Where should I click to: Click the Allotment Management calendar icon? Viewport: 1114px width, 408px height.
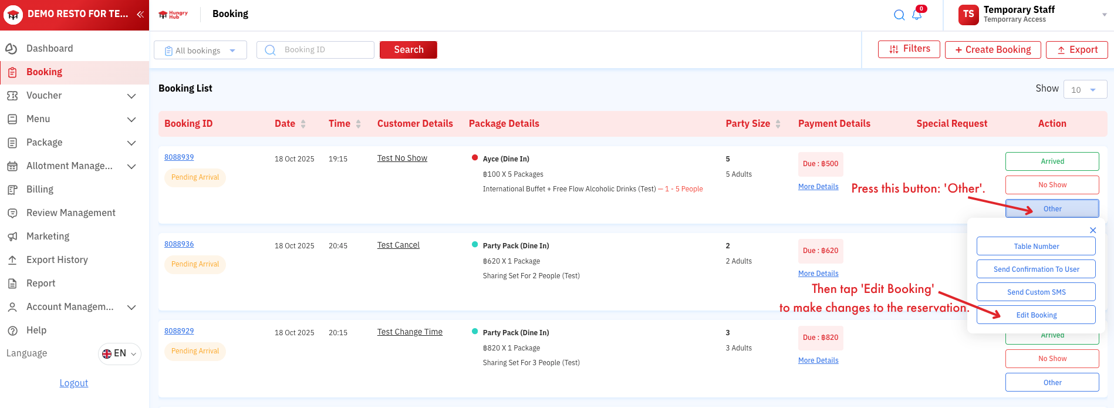(x=12, y=166)
